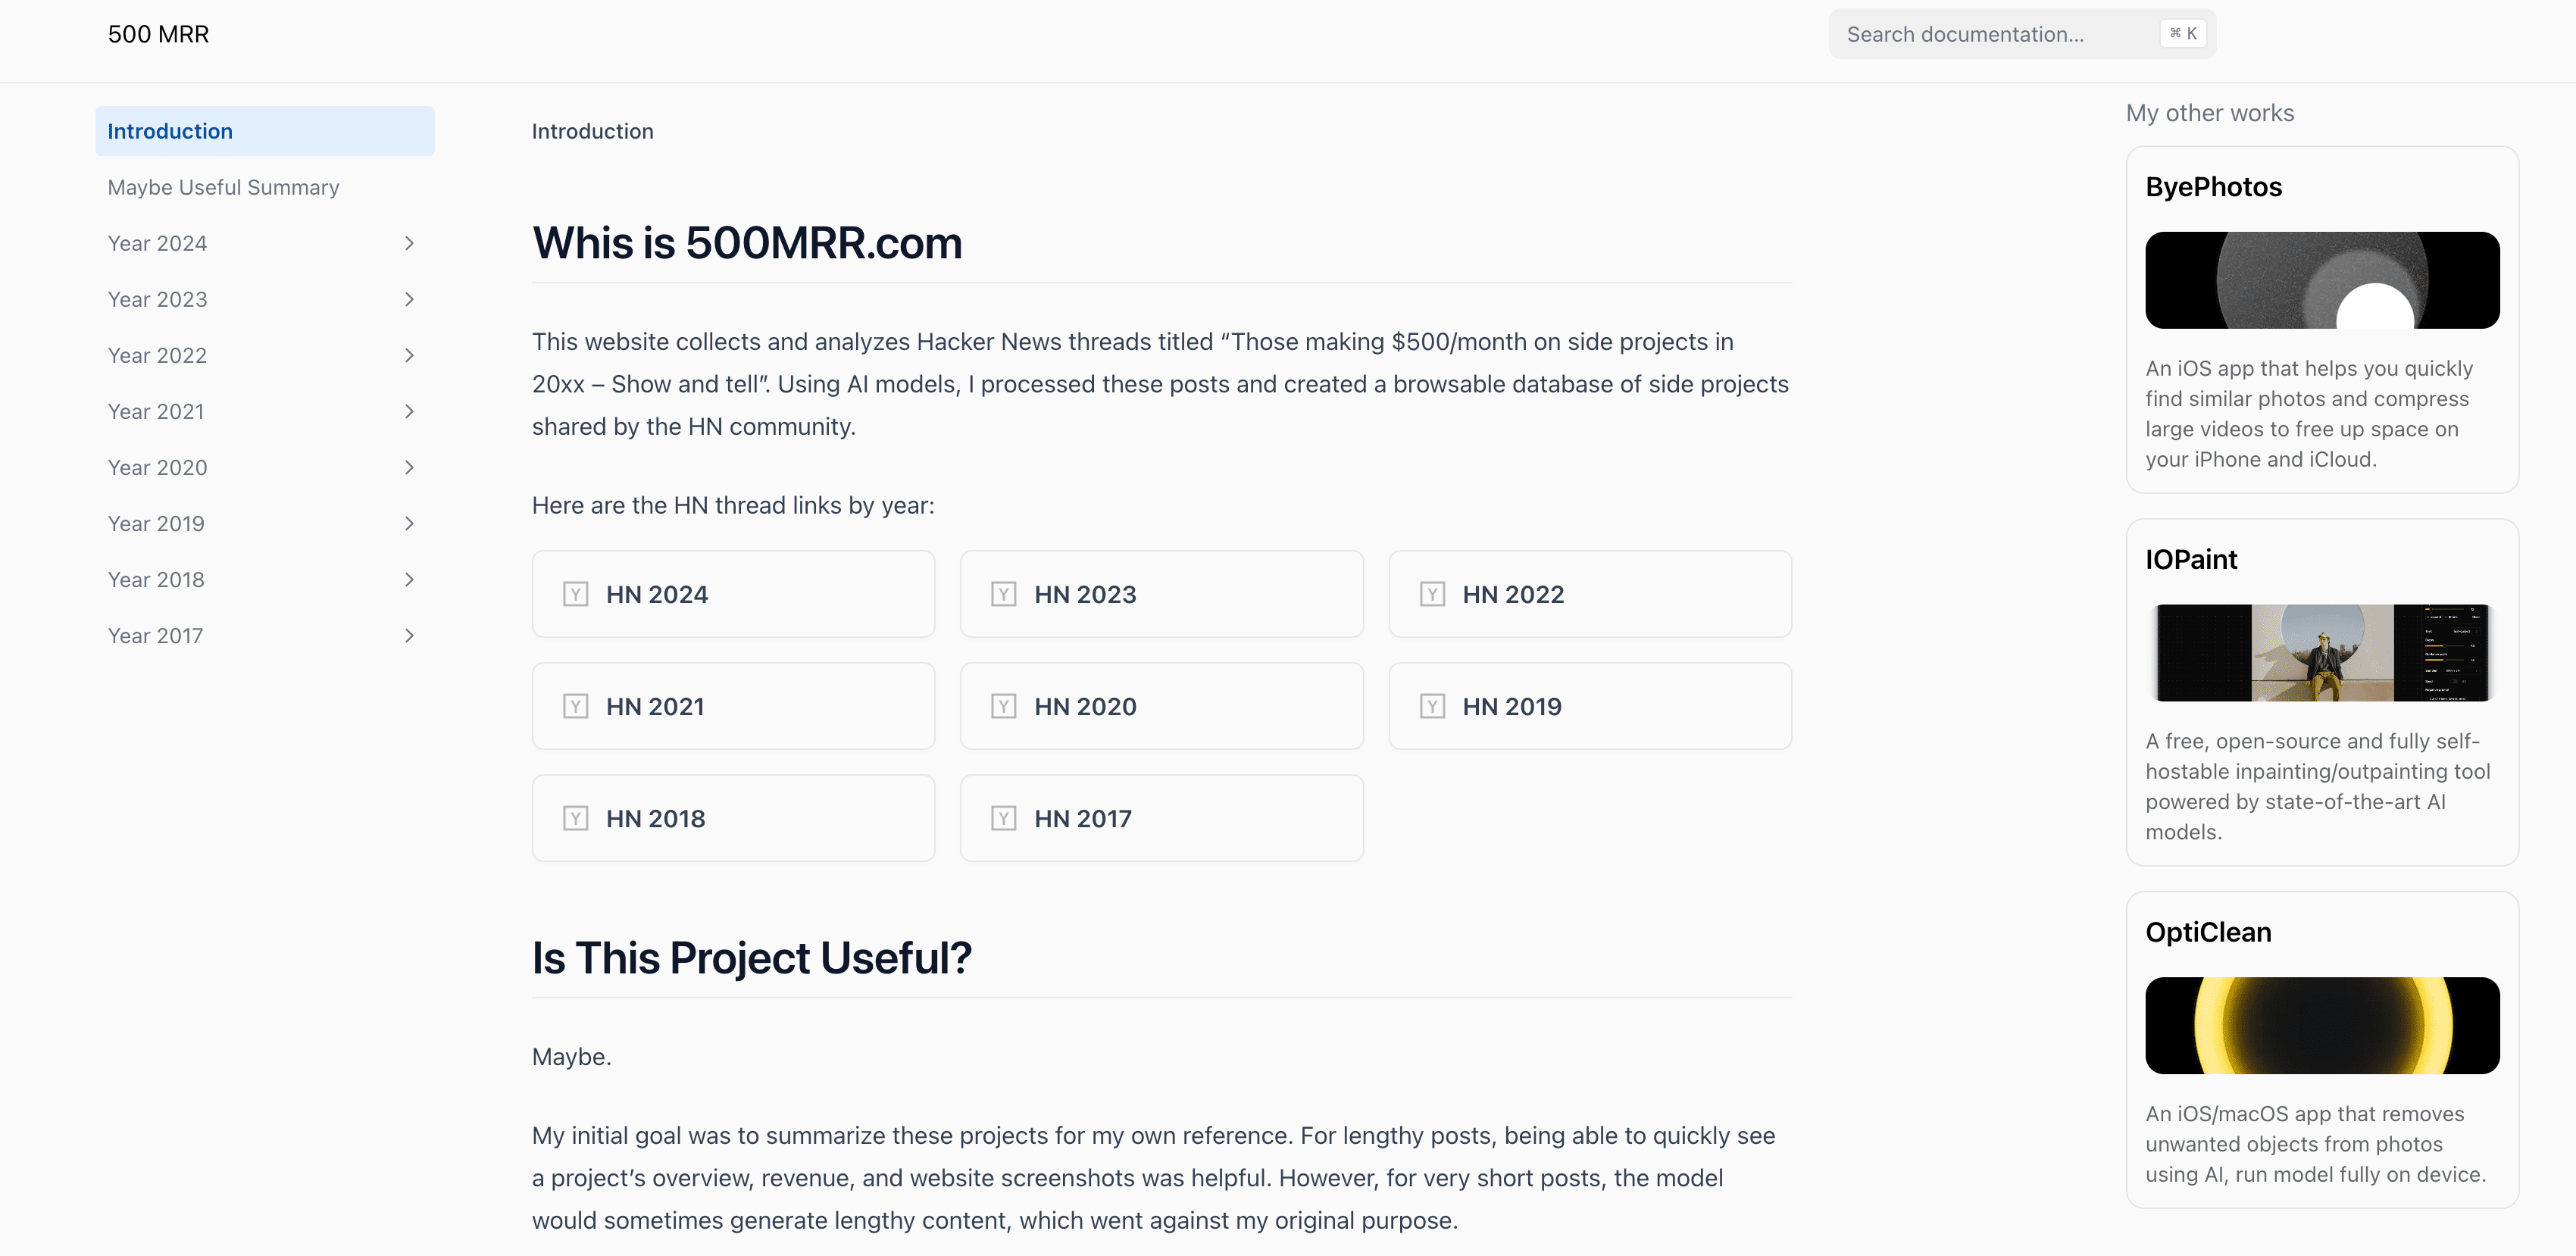This screenshot has height=1256, width=2576.
Task: Click the Y icon on HN 2018 card
Action: pyautogui.click(x=575, y=818)
